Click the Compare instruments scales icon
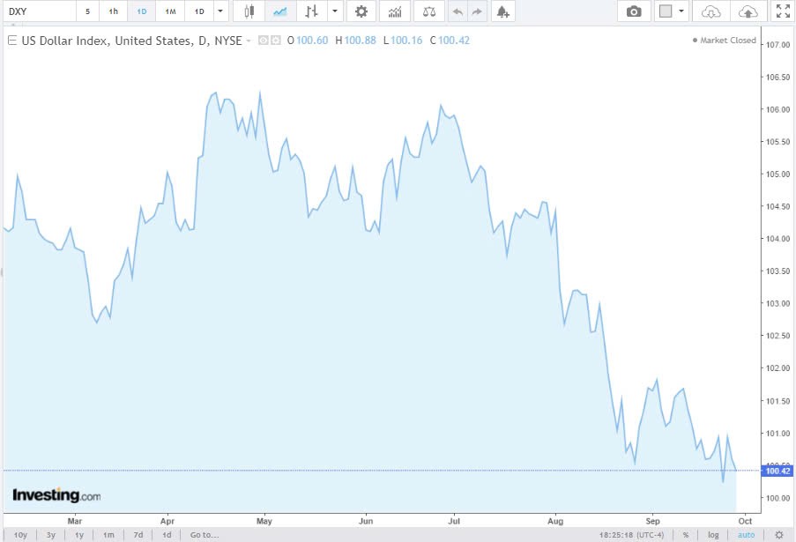The height and width of the screenshot is (542, 796). pyautogui.click(x=429, y=11)
